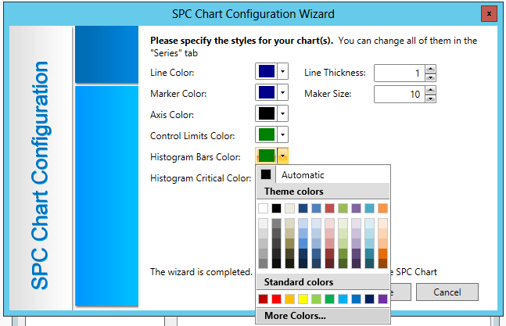Viewport: 506px width, 326px height.
Task: Select the Automatic color option
Action: point(302,174)
